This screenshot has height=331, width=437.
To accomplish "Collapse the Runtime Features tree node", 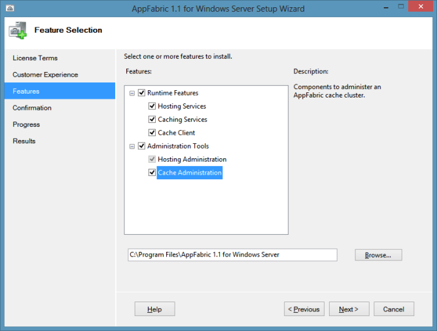I will pyautogui.click(x=132, y=93).
